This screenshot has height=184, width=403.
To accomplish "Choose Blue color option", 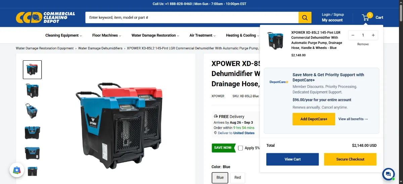I will (220, 178).
